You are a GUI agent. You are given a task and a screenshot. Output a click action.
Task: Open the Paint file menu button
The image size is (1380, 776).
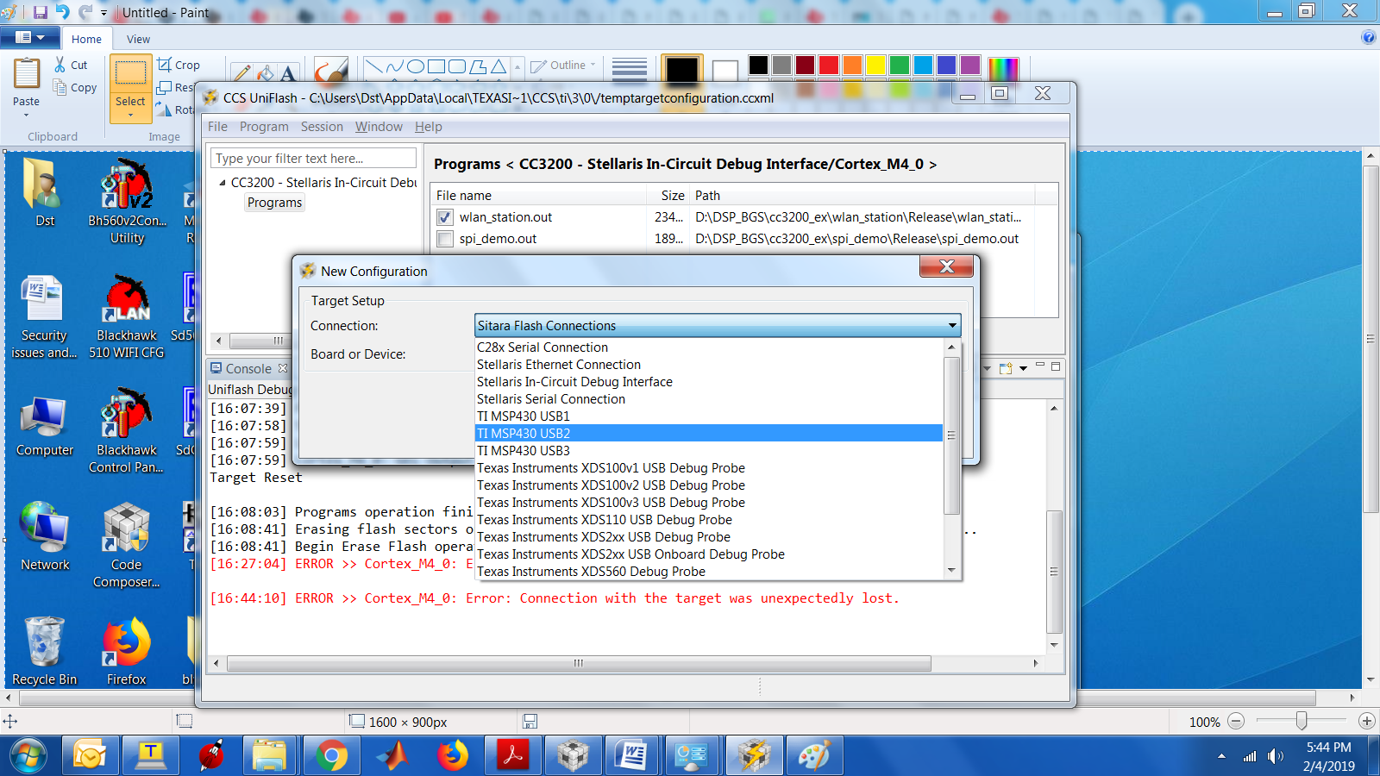pyautogui.click(x=29, y=37)
